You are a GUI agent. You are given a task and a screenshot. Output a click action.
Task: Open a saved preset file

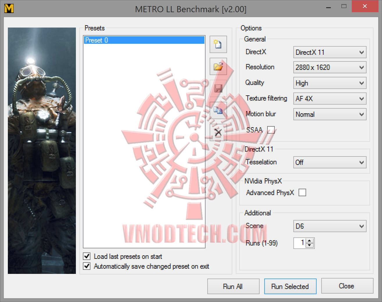218,66
